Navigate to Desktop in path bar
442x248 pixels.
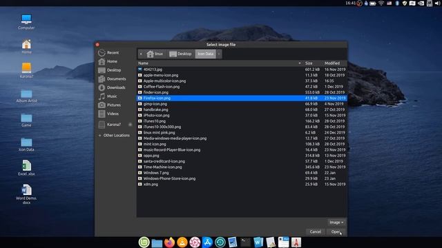tap(180, 54)
